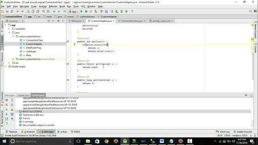Click the Paste icon in toolbar
This screenshot has height=145, width=258.
click(x=37, y=11)
